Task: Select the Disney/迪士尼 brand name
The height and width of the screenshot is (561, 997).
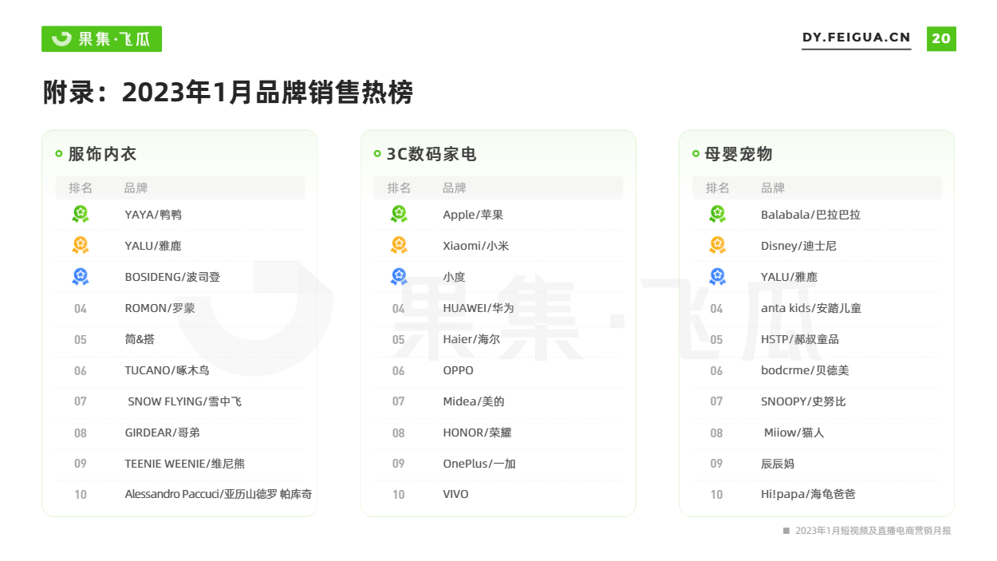Action: click(x=798, y=246)
